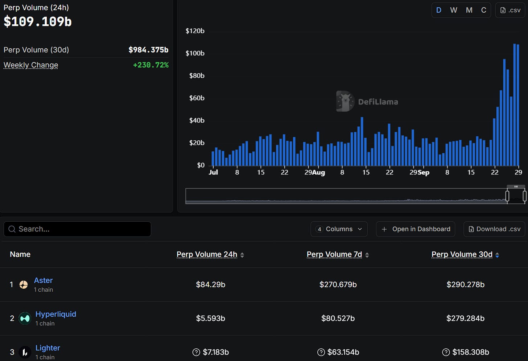528x361 pixels.
Task: Open the 4 Columns dropdown
Action: 339,229
